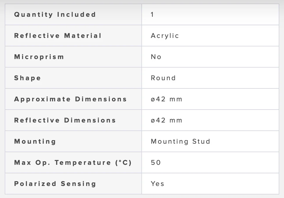
Task: Select the temperature value 50
Action: 156,163
